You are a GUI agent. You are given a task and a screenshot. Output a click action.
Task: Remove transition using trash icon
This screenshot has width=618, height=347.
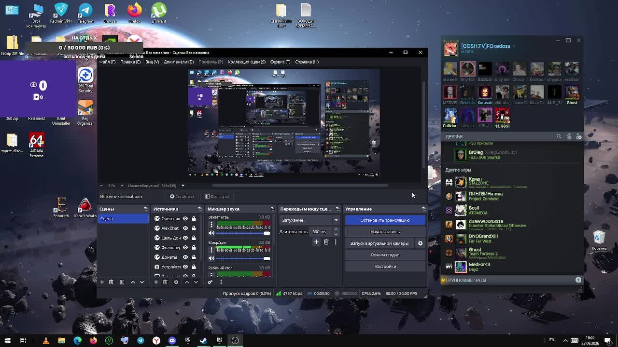click(326, 242)
